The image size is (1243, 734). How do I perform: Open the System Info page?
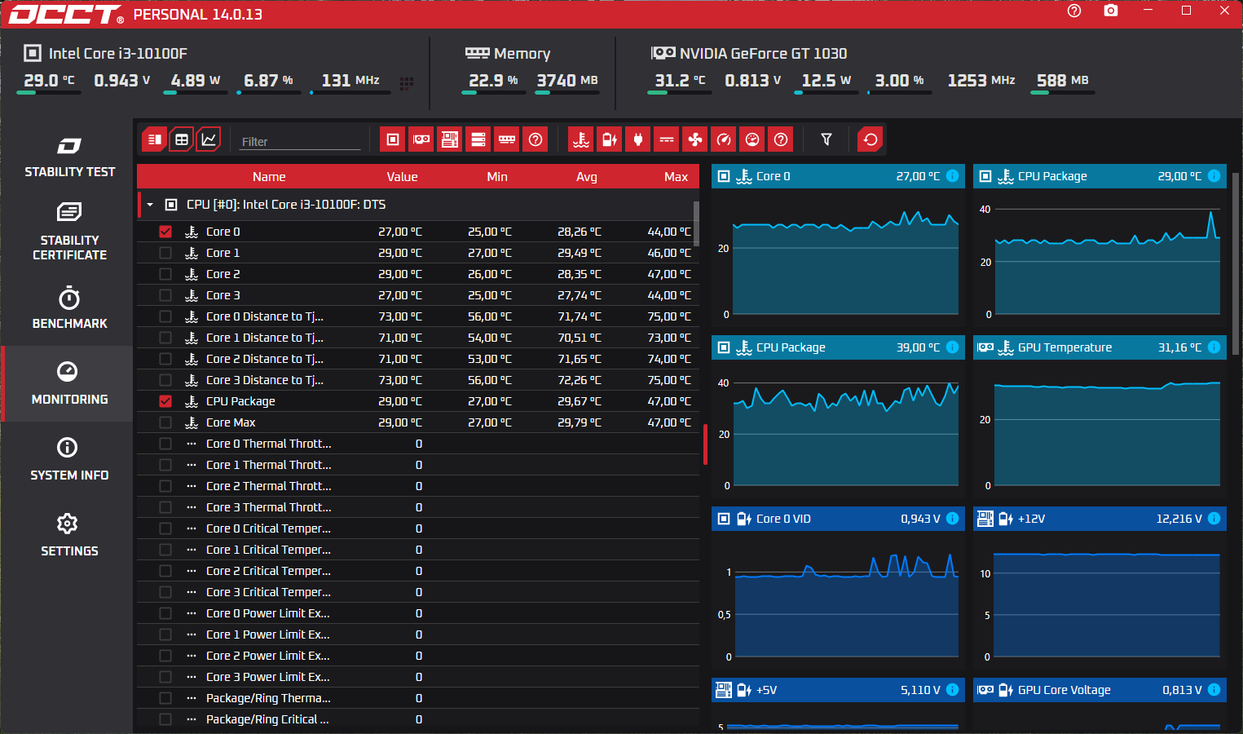coord(69,460)
